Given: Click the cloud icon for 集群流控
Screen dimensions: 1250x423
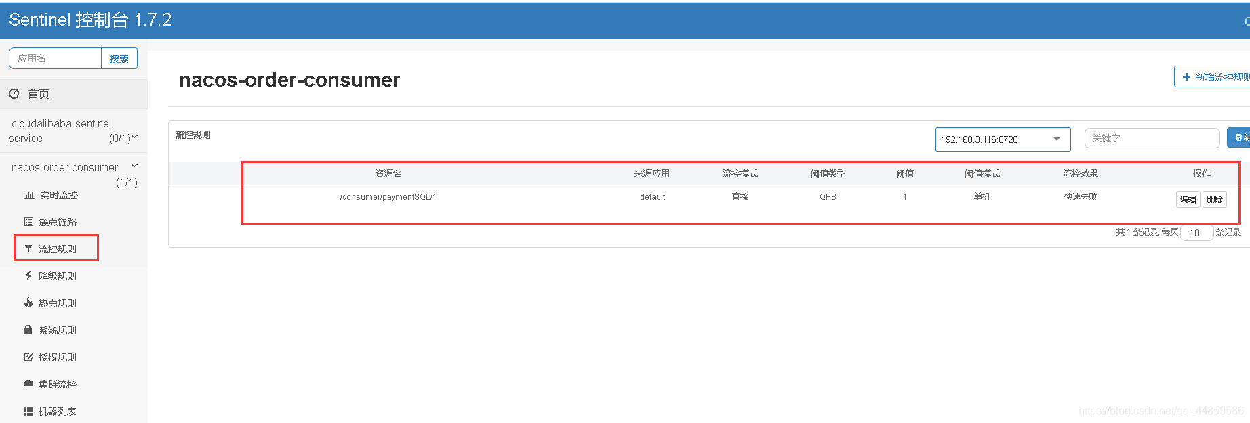Looking at the screenshot, I should 28,383.
